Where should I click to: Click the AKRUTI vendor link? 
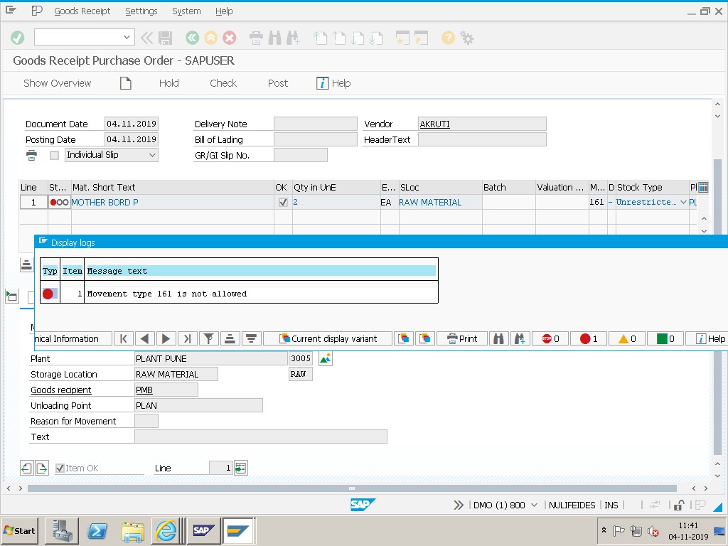click(x=434, y=124)
